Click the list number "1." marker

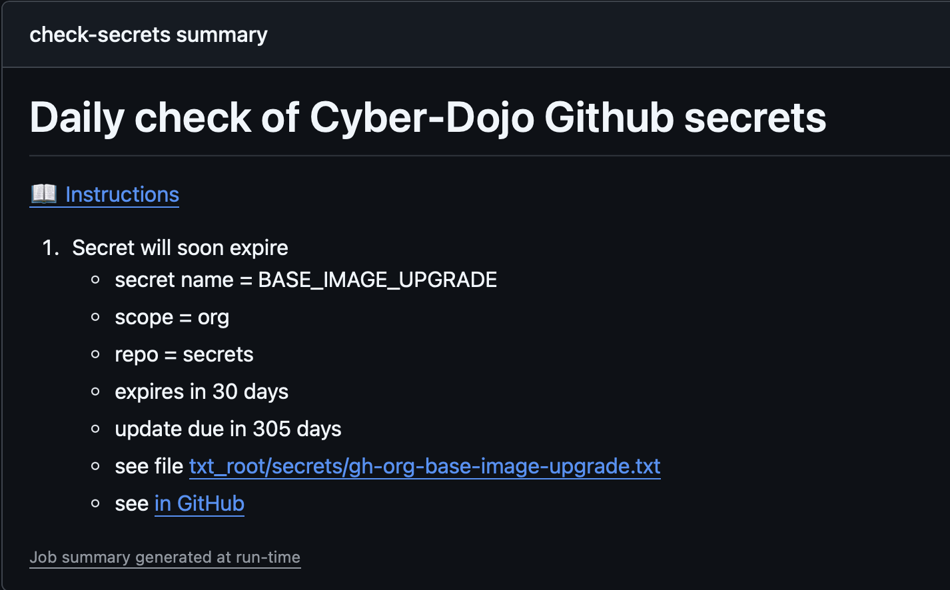pyautogui.click(x=51, y=248)
